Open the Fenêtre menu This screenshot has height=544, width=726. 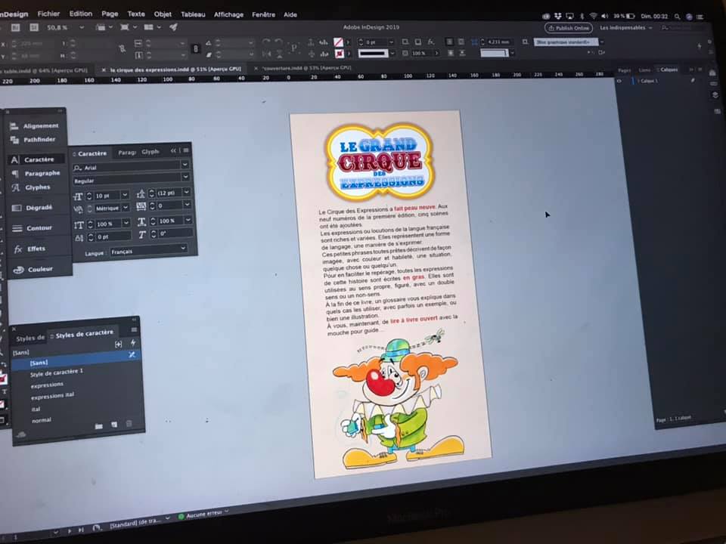[263, 15]
